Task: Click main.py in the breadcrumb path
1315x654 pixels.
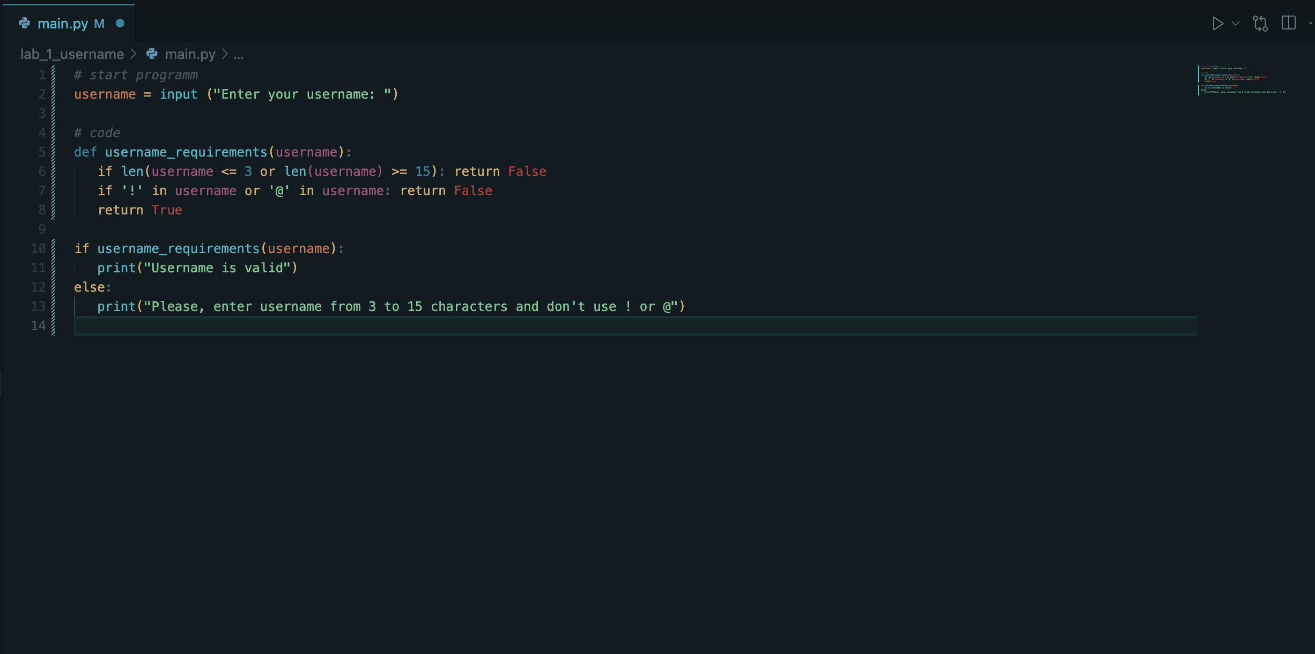Action: pos(190,54)
